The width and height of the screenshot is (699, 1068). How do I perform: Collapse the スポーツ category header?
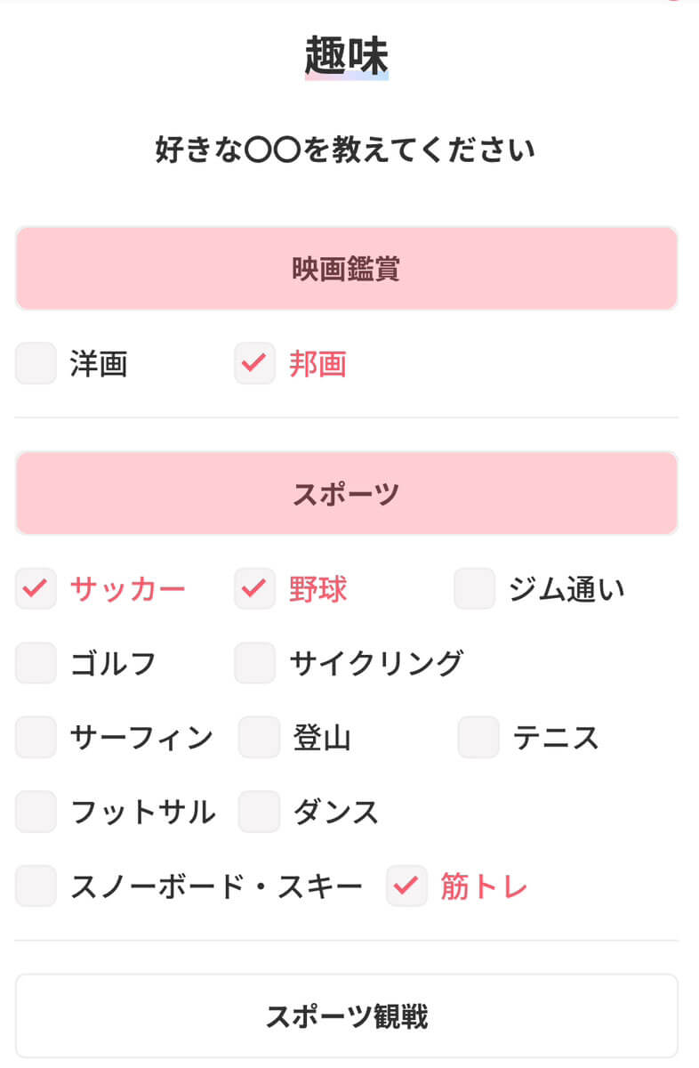point(347,493)
